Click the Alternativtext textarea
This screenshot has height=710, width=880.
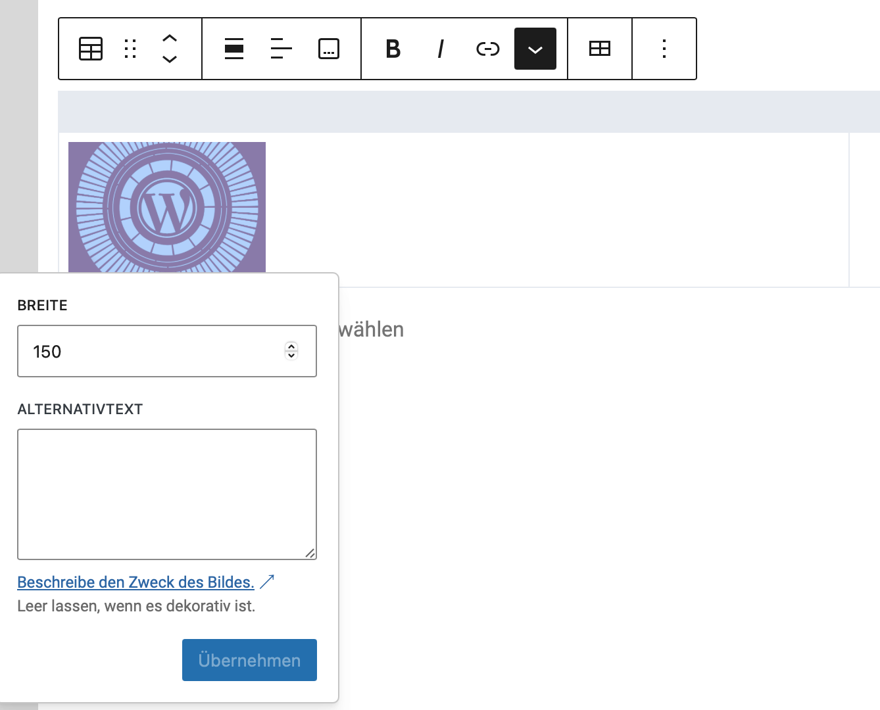tap(167, 494)
